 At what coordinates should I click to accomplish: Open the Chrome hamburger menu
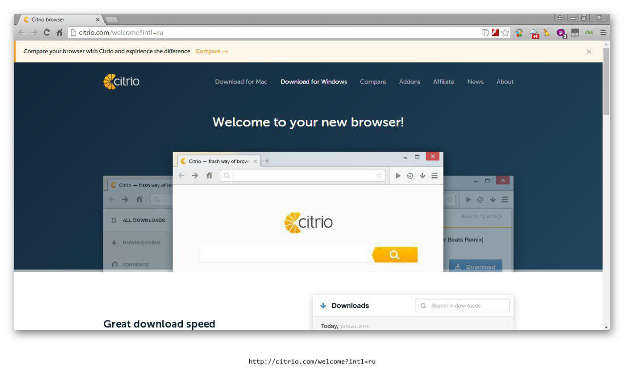[x=603, y=33]
